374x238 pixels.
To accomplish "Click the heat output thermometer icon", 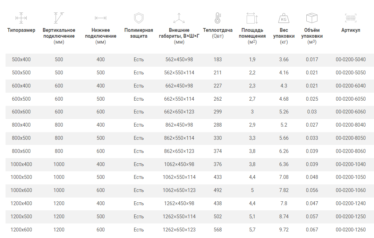I will coord(218,18).
